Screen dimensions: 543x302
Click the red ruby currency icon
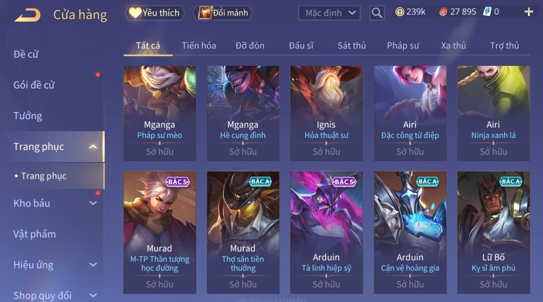(443, 12)
